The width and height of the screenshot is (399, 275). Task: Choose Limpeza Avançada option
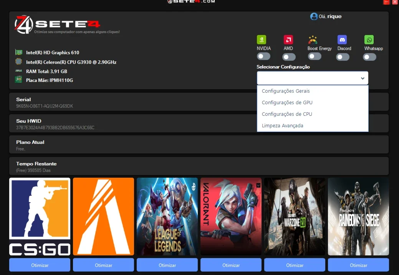coord(313,125)
